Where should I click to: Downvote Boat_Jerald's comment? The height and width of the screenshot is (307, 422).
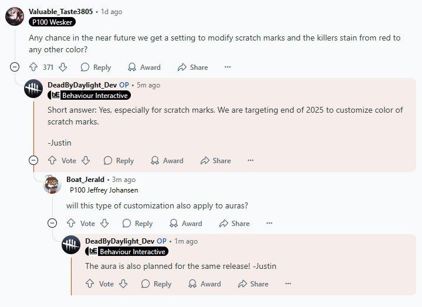pos(104,223)
